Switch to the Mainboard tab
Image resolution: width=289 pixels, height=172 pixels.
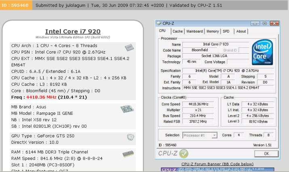tap(194, 31)
